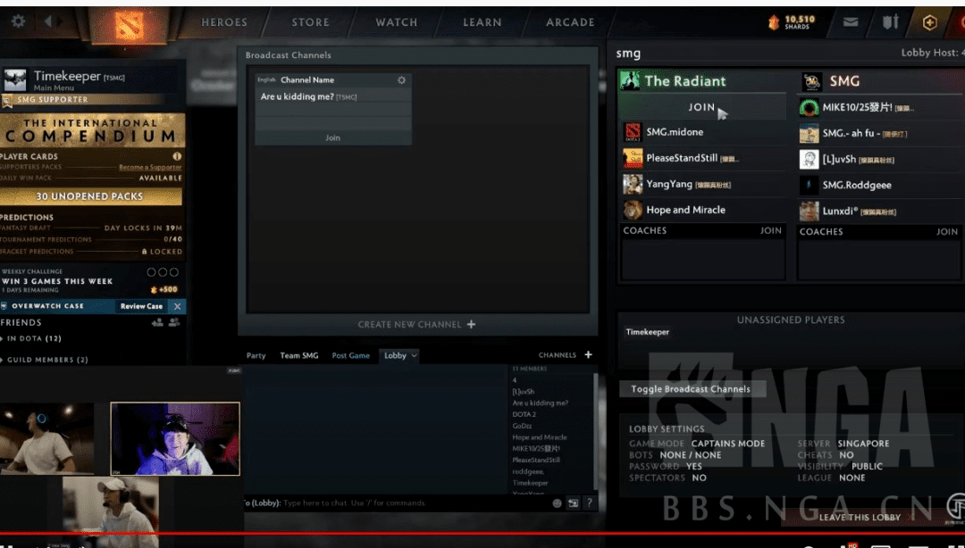Screen dimensions: 965x548
Task: Open the armory icon beside mail
Action: [891, 22]
